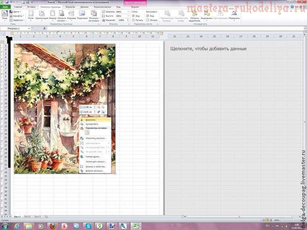The width and height of the screenshot is (307, 230).
Task: Open Firefox from the taskbar
Action: pos(53,226)
